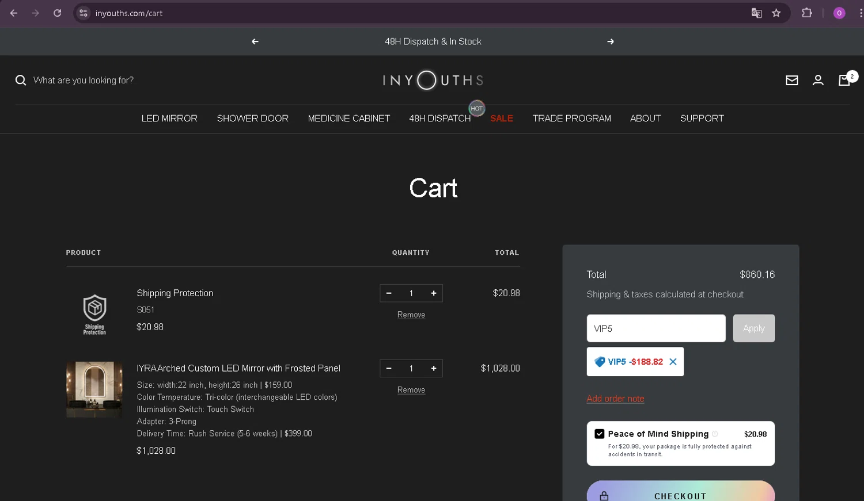Image resolution: width=864 pixels, height=501 pixels.
Task: Proceed to CHECKOUT
Action: [681, 491]
